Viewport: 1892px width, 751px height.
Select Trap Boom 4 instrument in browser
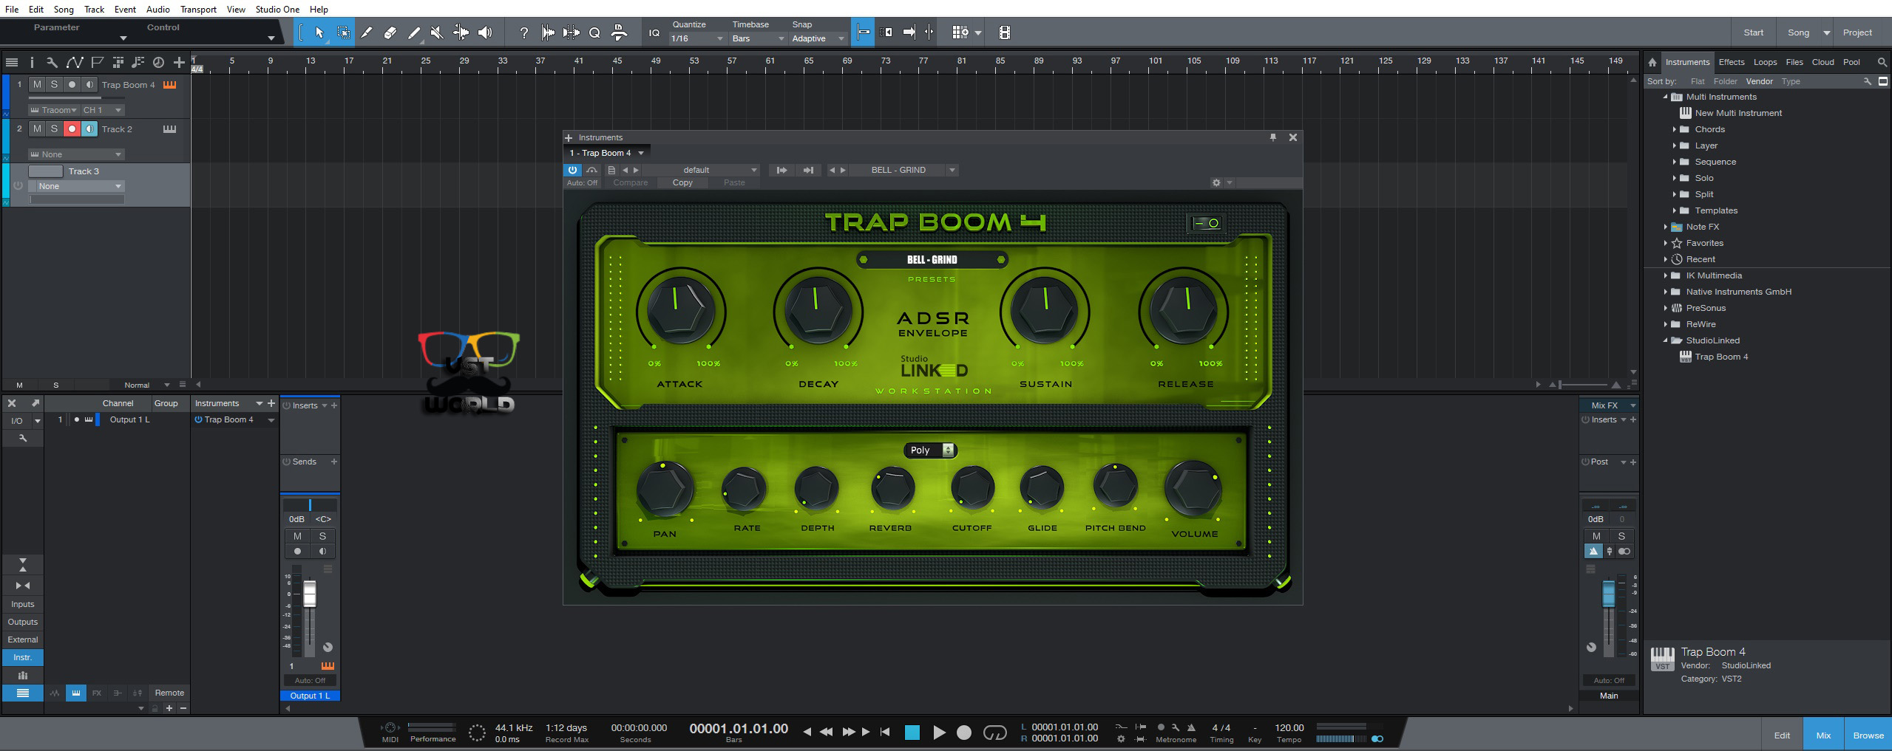(x=1721, y=357)
